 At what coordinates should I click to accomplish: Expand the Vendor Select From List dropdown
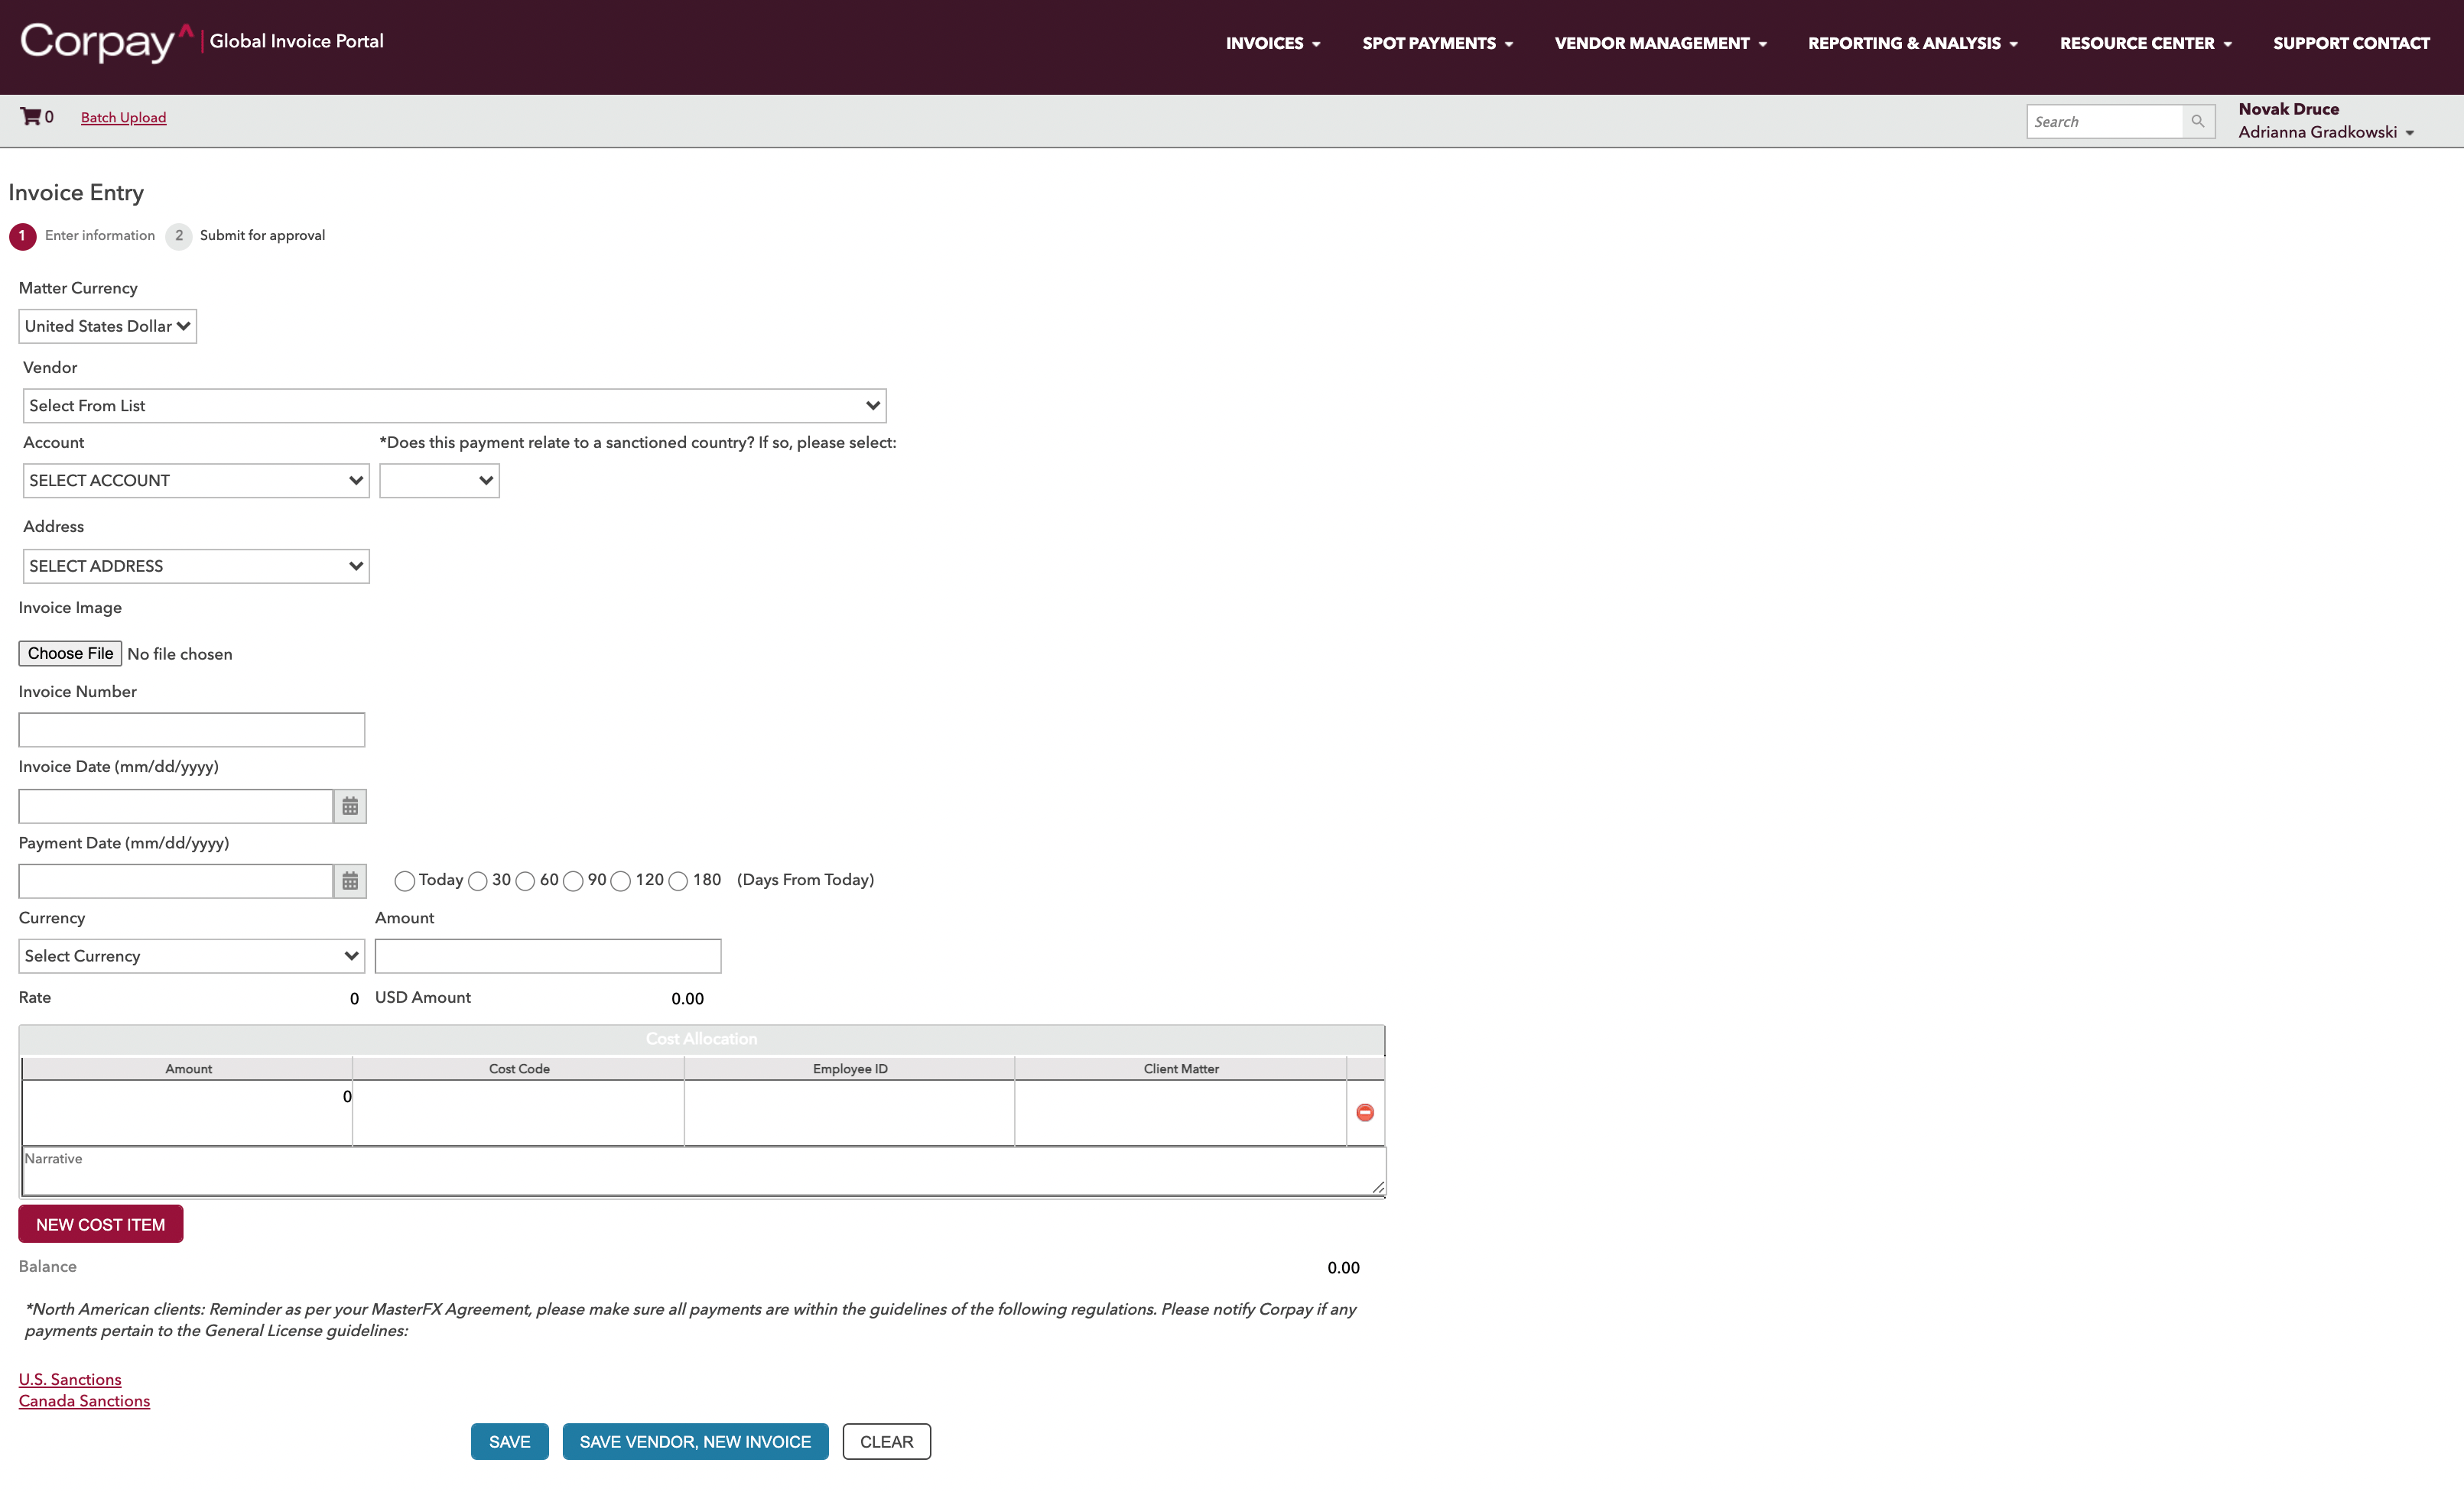tap(454, 406)
